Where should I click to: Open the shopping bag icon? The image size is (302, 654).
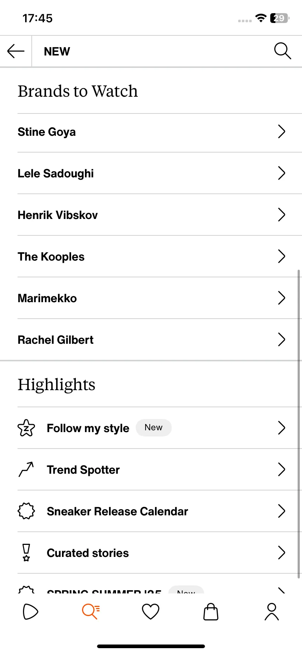211,612
